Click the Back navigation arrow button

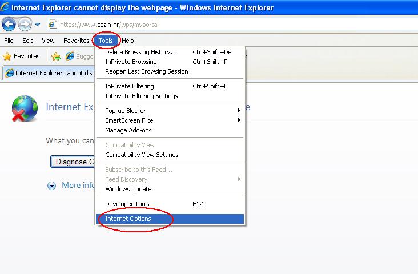9,24
